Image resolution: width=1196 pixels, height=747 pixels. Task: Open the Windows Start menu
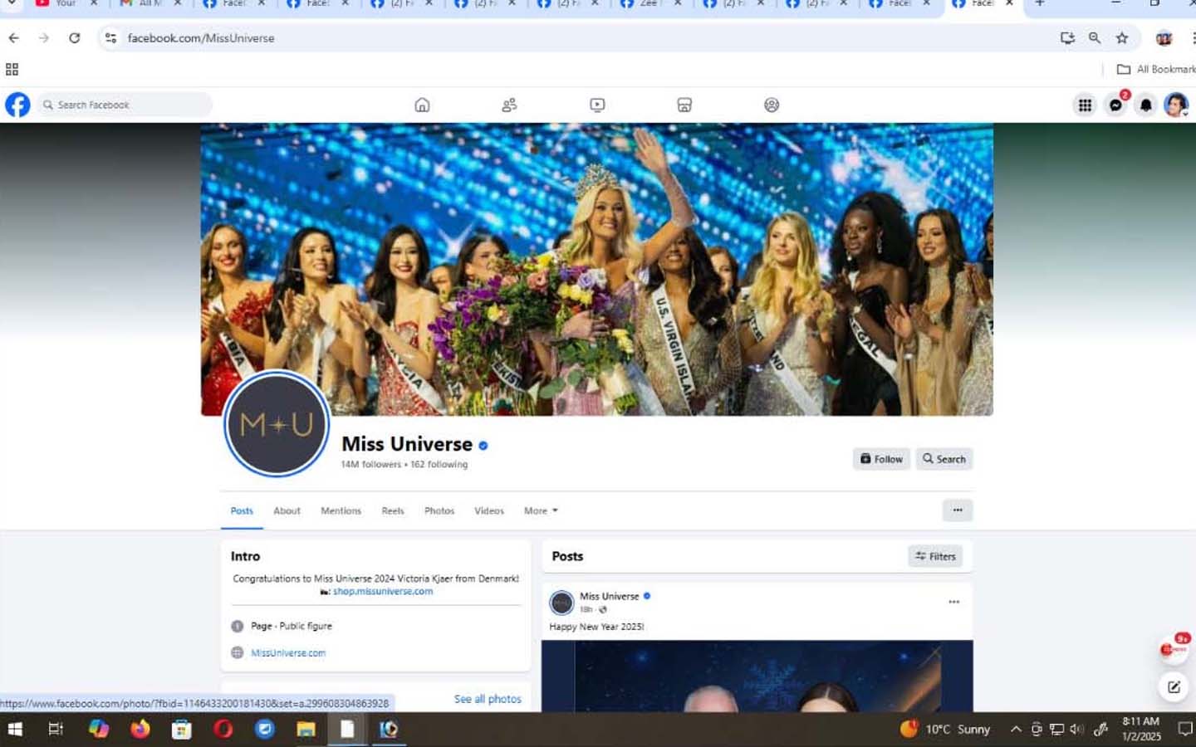click(x=14, y=730)
